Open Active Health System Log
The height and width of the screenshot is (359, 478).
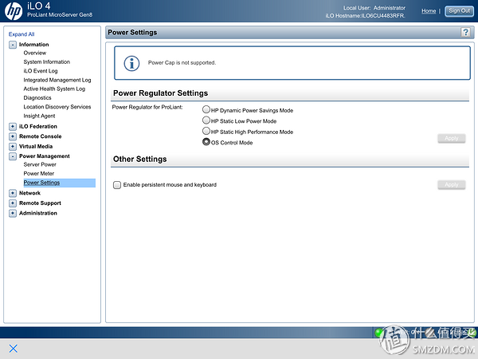coord(54,89)
